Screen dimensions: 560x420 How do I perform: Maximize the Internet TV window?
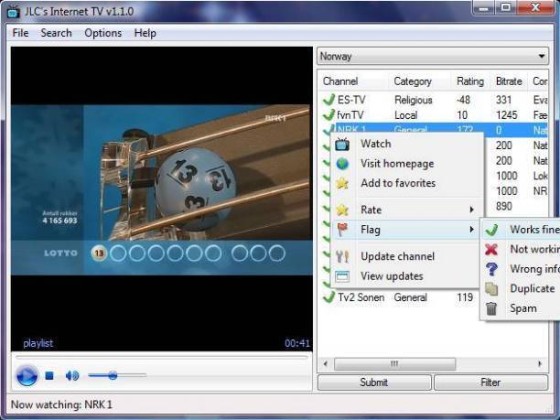pos(506,8)
